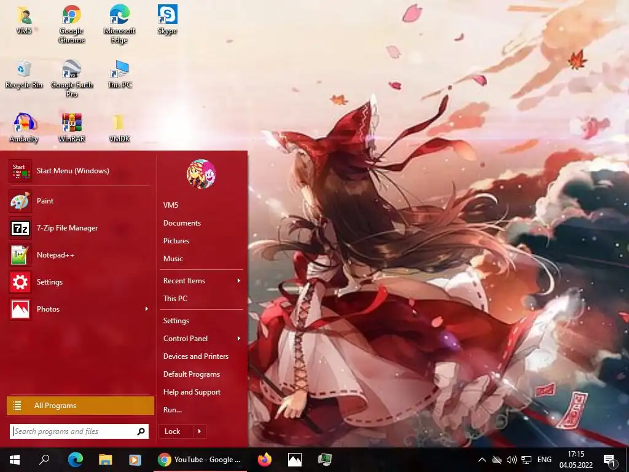Viewport: 629px width, 472px height.
Task: Select the Recycle Bin desktop icon
Action: (24, 74)
